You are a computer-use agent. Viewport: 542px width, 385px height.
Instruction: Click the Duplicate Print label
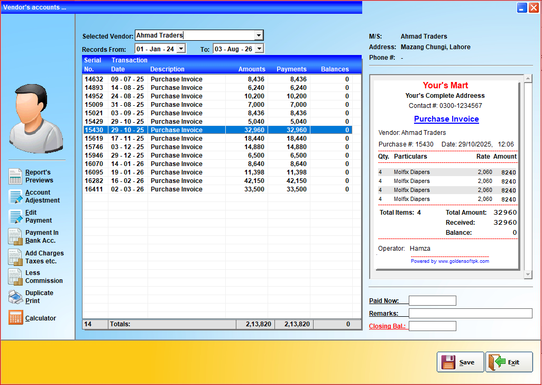[x=39, y=297]
